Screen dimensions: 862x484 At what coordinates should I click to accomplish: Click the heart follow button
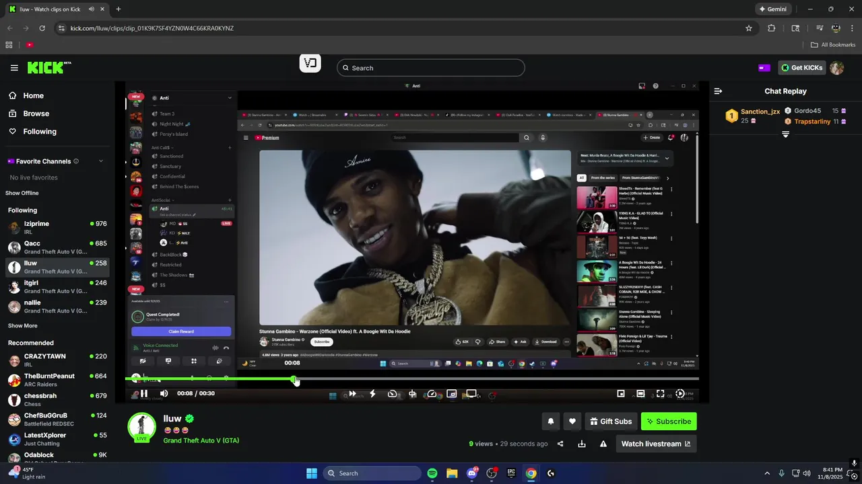point(572,421)
